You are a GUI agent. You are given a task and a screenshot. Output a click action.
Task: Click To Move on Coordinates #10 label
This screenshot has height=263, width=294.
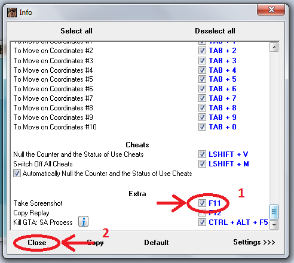click(55, 127)
